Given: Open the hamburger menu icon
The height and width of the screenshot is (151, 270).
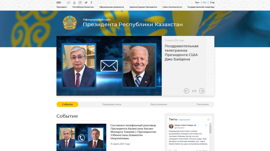Looking at the screenshot, I should click(x=59, y=2).
